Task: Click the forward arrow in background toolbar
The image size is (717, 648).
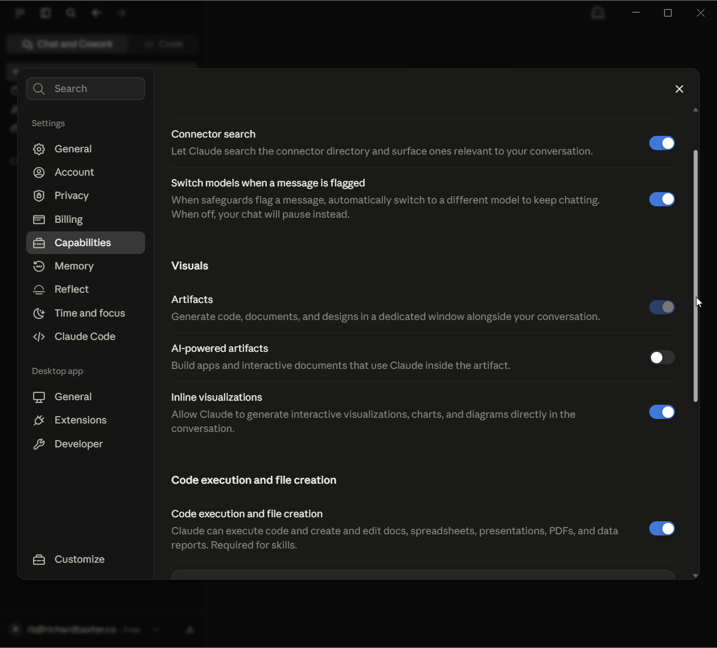Action: (x=121, y=13)
